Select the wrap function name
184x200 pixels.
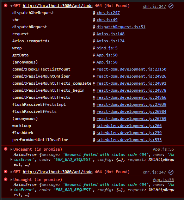click(17, 48)
